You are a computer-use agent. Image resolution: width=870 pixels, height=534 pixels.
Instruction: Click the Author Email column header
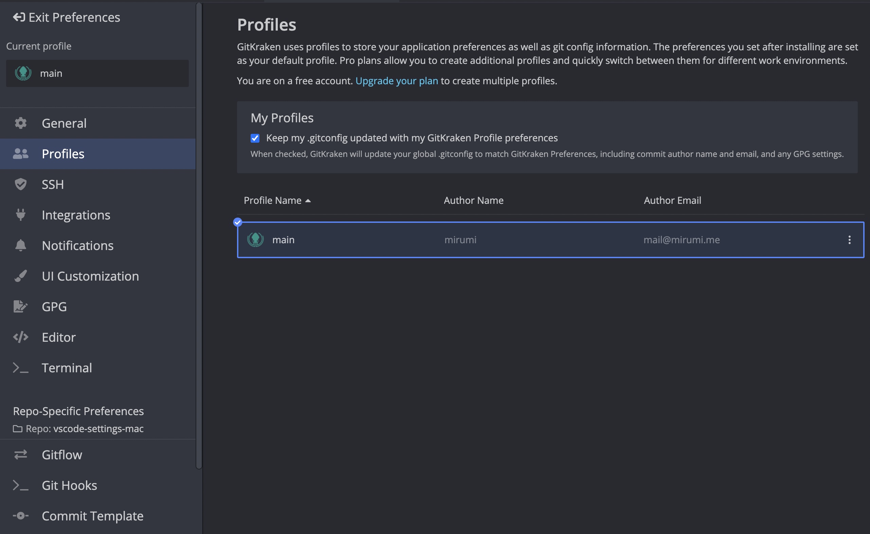pyautogui.click(x=672, y=201)
